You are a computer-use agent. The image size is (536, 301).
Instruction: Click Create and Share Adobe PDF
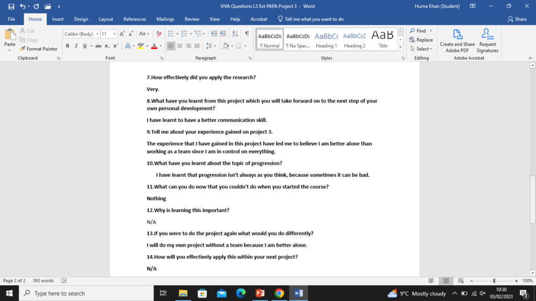point(457,40)
